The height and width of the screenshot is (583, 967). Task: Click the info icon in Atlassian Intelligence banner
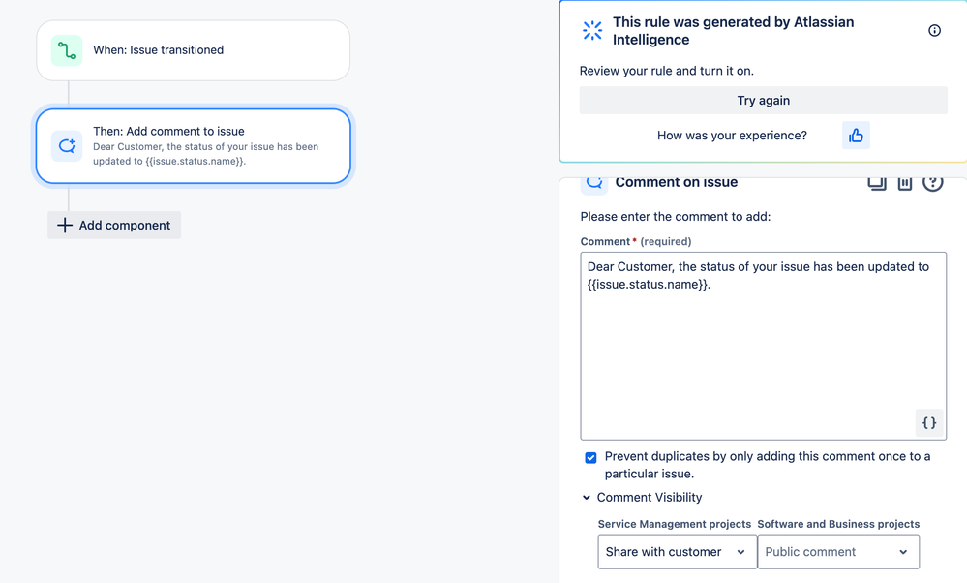[934, 31]
